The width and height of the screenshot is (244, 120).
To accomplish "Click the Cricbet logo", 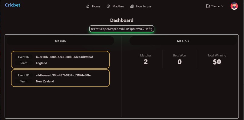I will 13,5.
